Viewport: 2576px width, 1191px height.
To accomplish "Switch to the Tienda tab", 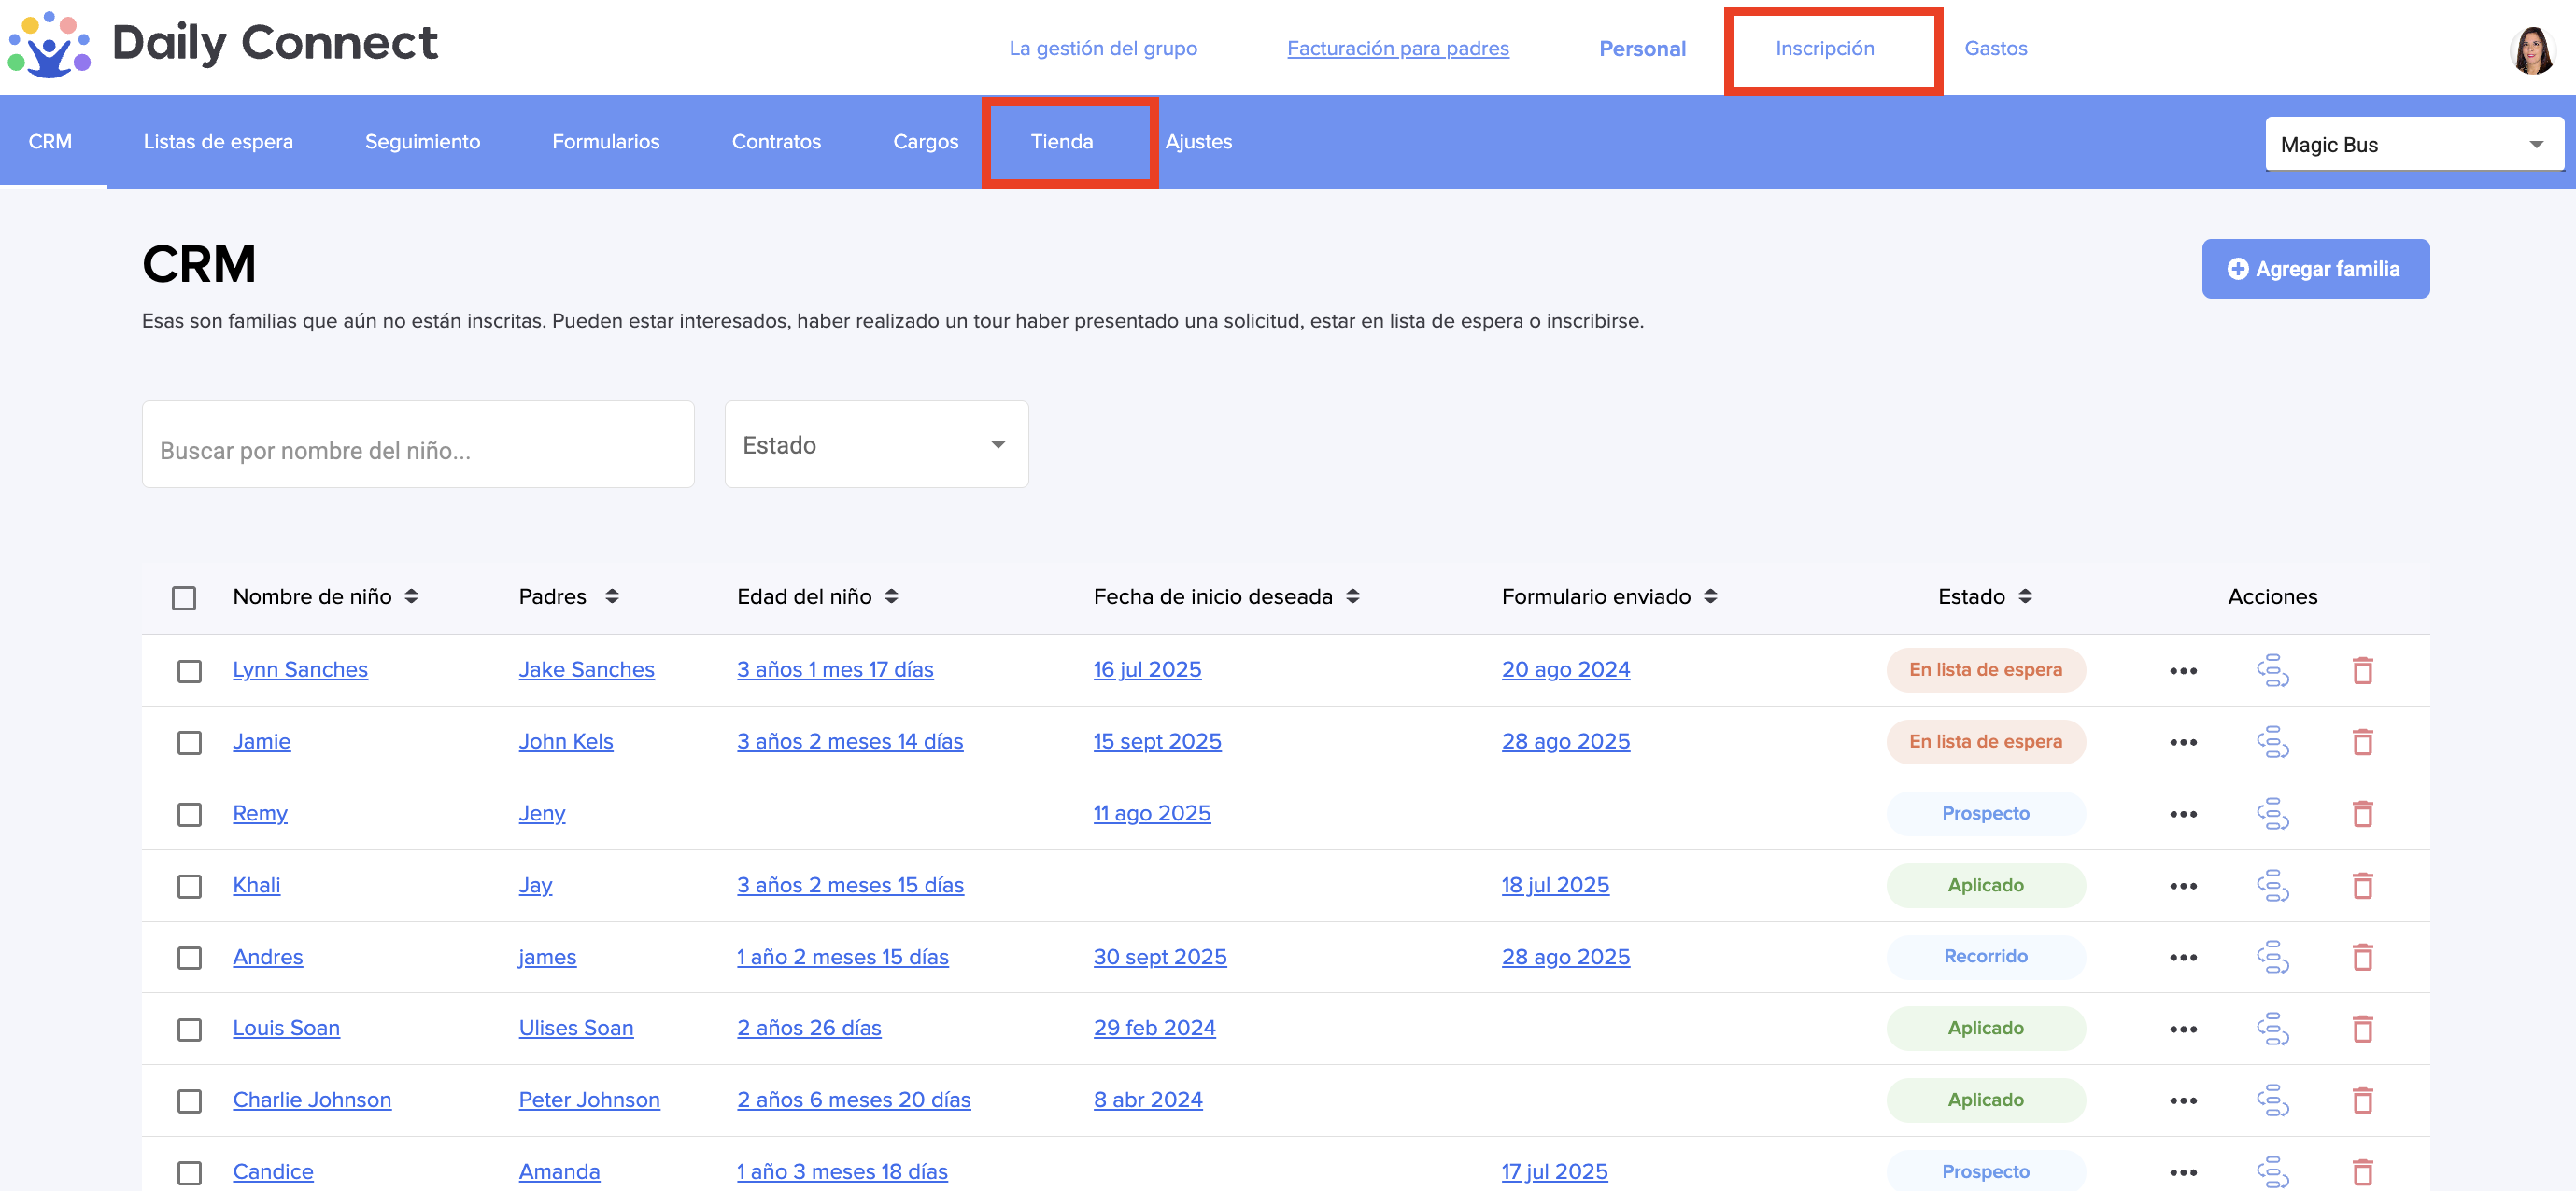I will pyautogui.click(x=1061, y=142).
